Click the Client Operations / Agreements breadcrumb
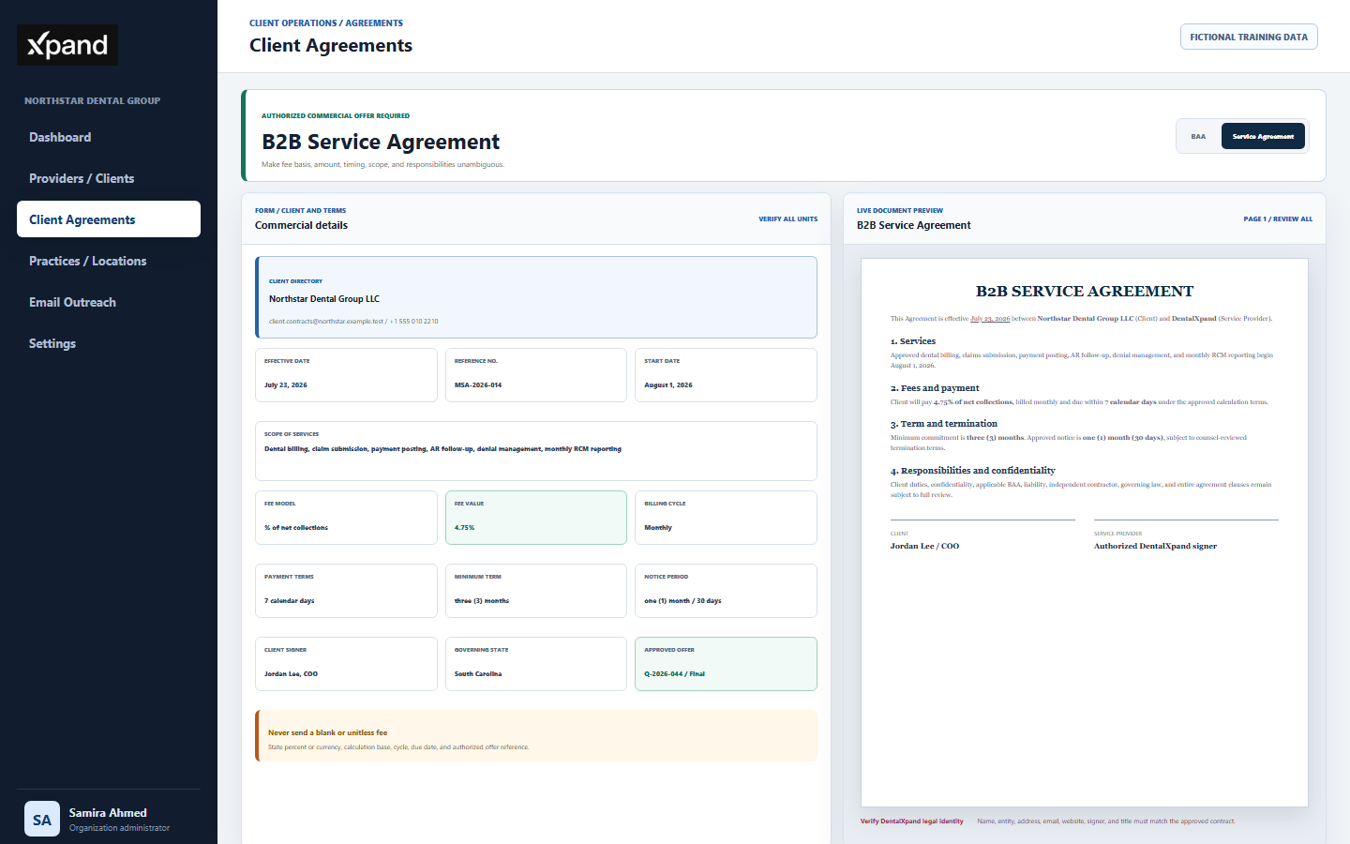 [326, 23]
